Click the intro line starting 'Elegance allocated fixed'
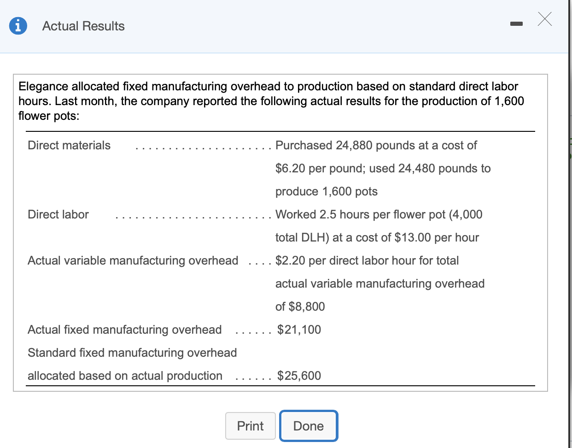572x448 pixels. pos(268,86)
